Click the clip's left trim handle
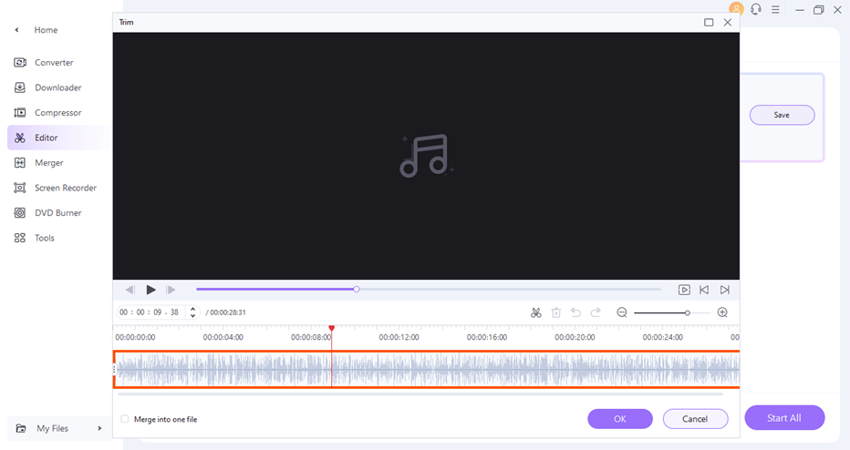 tap(114, 369)
